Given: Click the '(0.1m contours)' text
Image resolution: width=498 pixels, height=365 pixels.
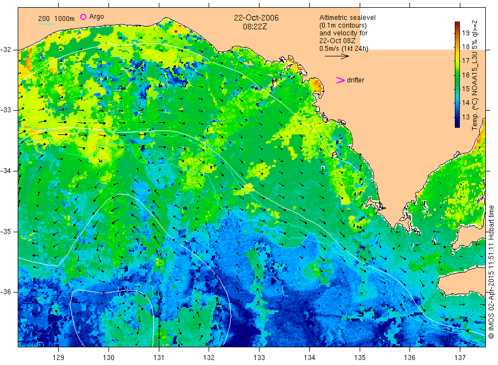Looking at the screenshot, I should [343, 25].
